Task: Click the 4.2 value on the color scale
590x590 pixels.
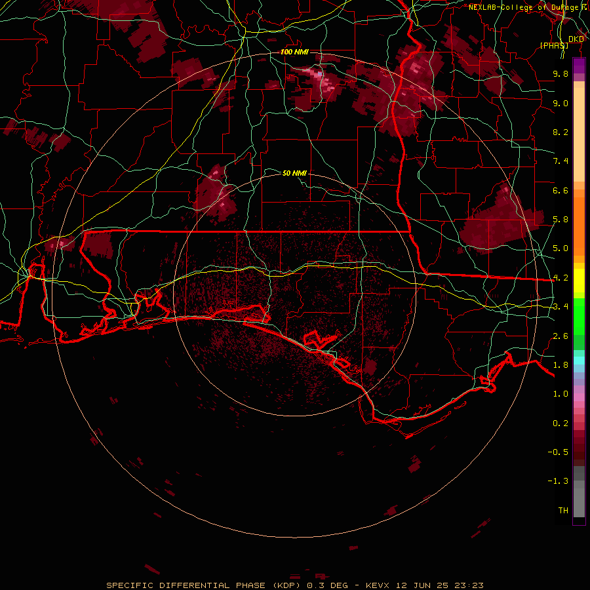Action: click(560, 278)
